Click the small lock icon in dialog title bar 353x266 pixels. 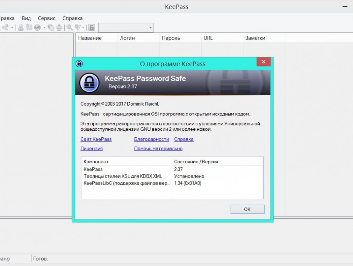[x=79, y=64]
